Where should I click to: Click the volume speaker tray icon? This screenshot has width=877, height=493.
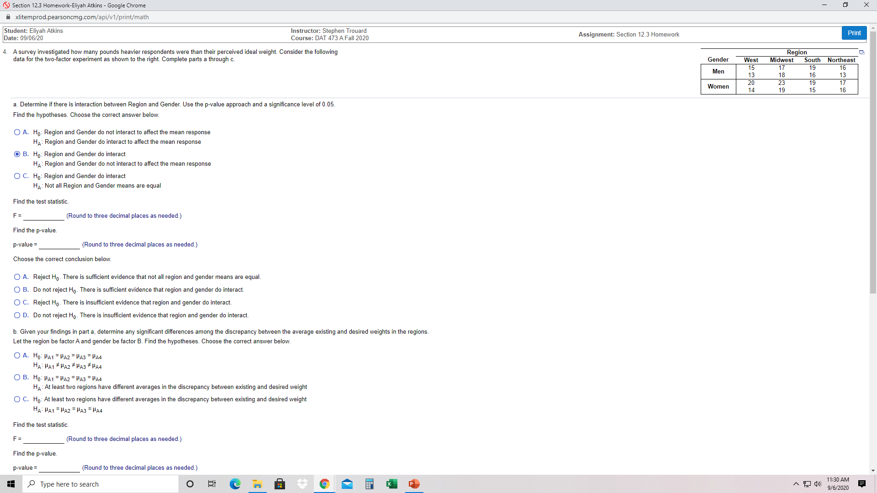pos(818,484)
